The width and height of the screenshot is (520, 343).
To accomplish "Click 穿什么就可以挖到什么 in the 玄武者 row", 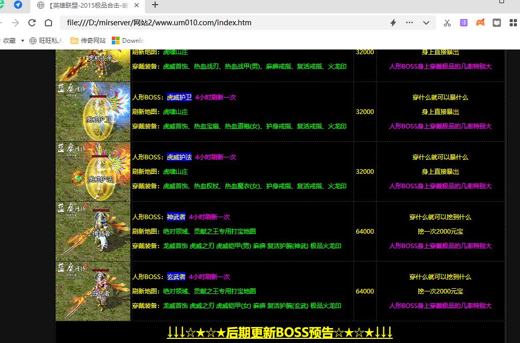I will [x=440, y=276].
